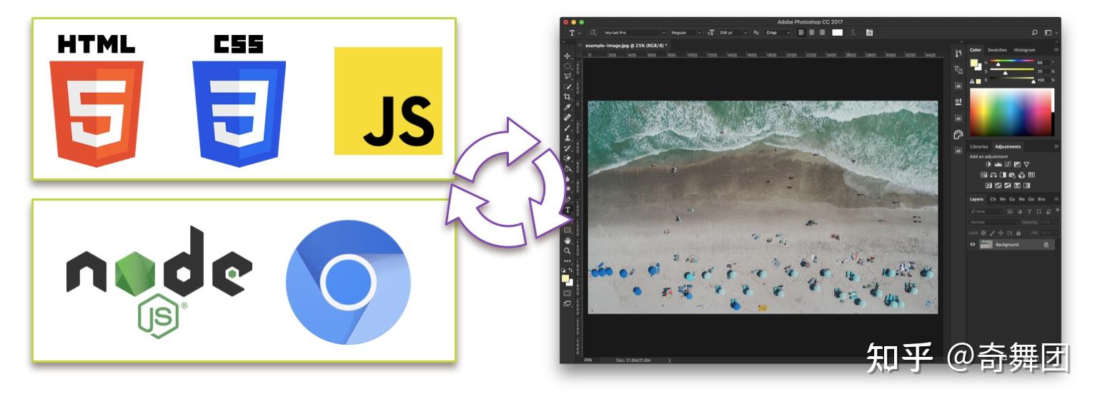The width and height of the screenshot is (1100, 404).
Task: Click the Create warped text icon
Action: tap(853, 33)
